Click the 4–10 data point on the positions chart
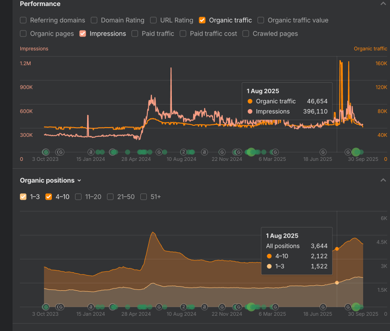The image size is (390, 331). [337, 249]
